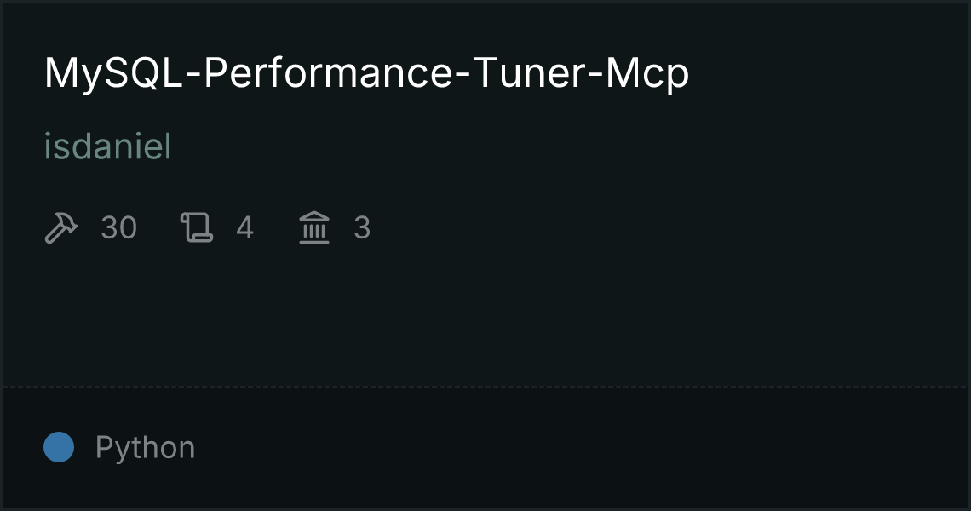The width and height of the screenshot is (971, 511).
Task: Click the hammer tools icon
Action: point(60,228)
